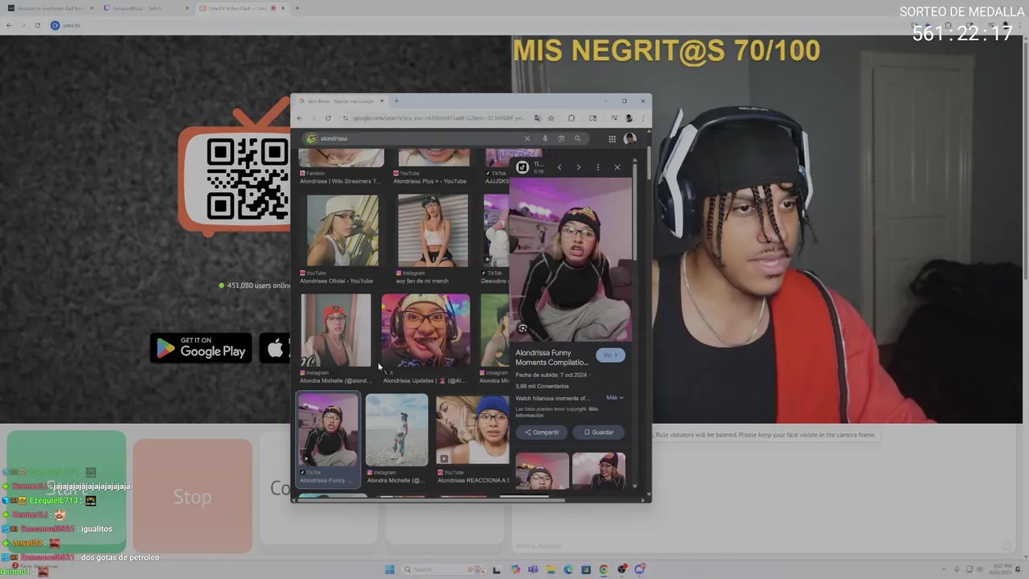Viewport: 1029px width, 579px height.
Task: Click the Compartir button
Action: click(541, 432)
